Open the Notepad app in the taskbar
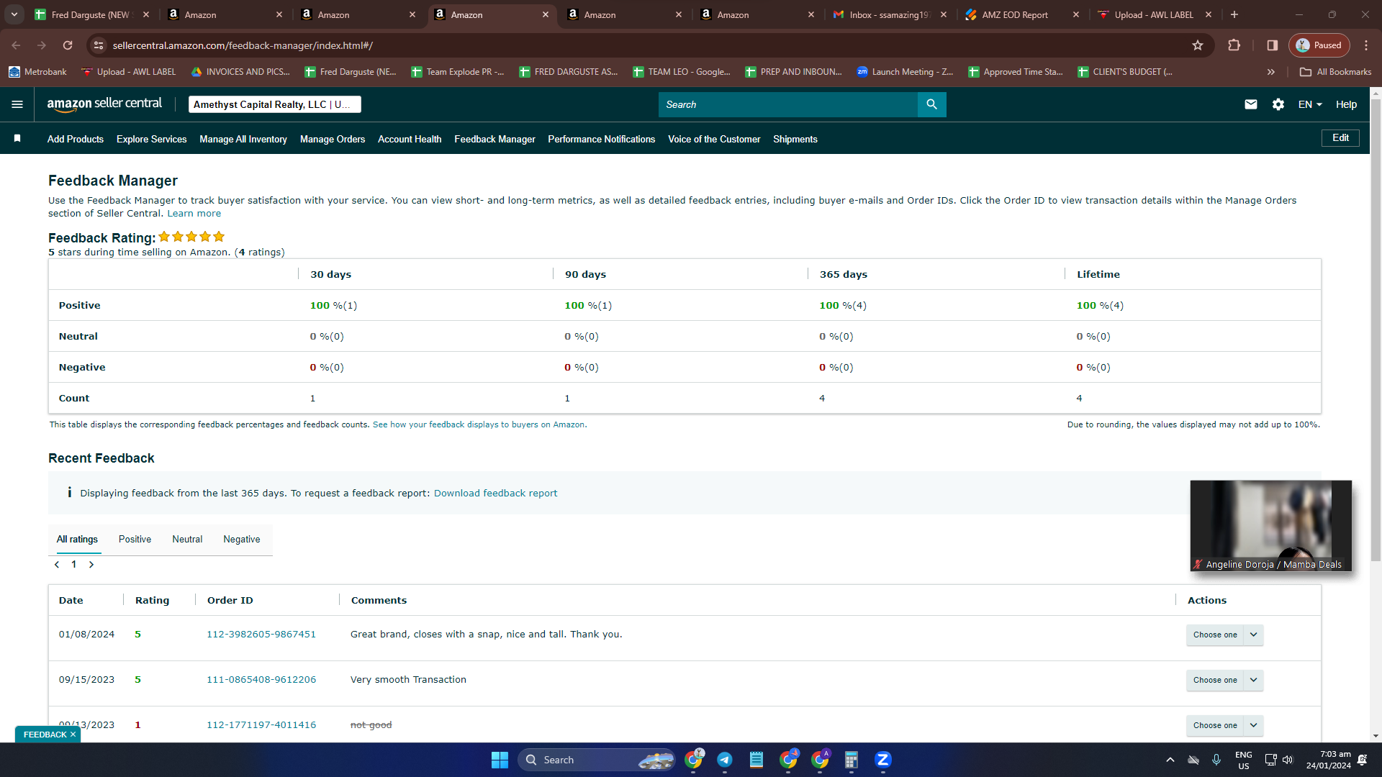1382x777 pixels. click(x=757, y=760)
